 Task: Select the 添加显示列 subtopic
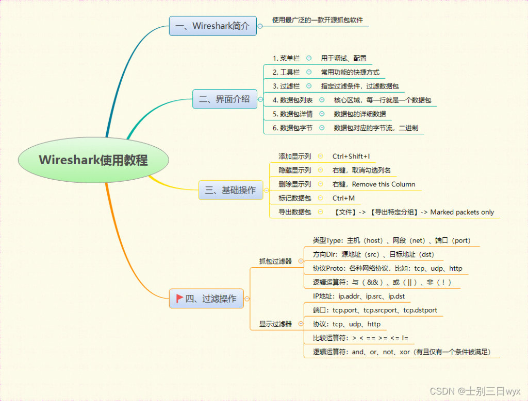[294, 156]
